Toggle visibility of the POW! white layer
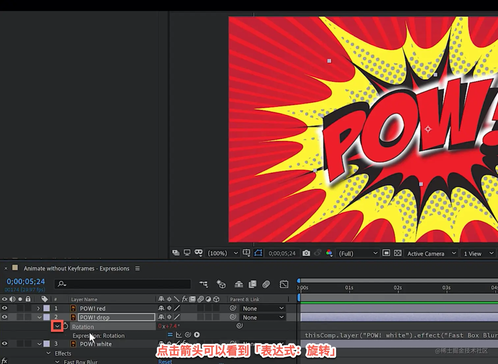 click(5, 344)
